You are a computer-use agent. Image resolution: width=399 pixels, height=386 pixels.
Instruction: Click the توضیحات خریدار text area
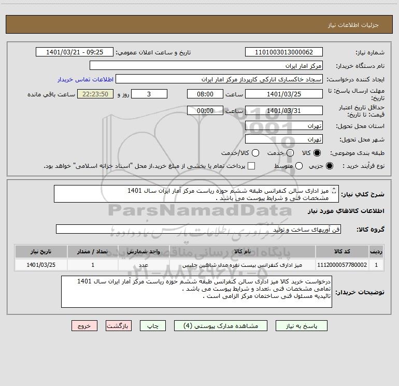click(196, 292)
